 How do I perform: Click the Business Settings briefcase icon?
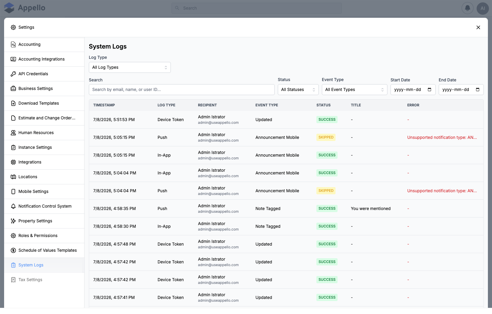(13, 89)
